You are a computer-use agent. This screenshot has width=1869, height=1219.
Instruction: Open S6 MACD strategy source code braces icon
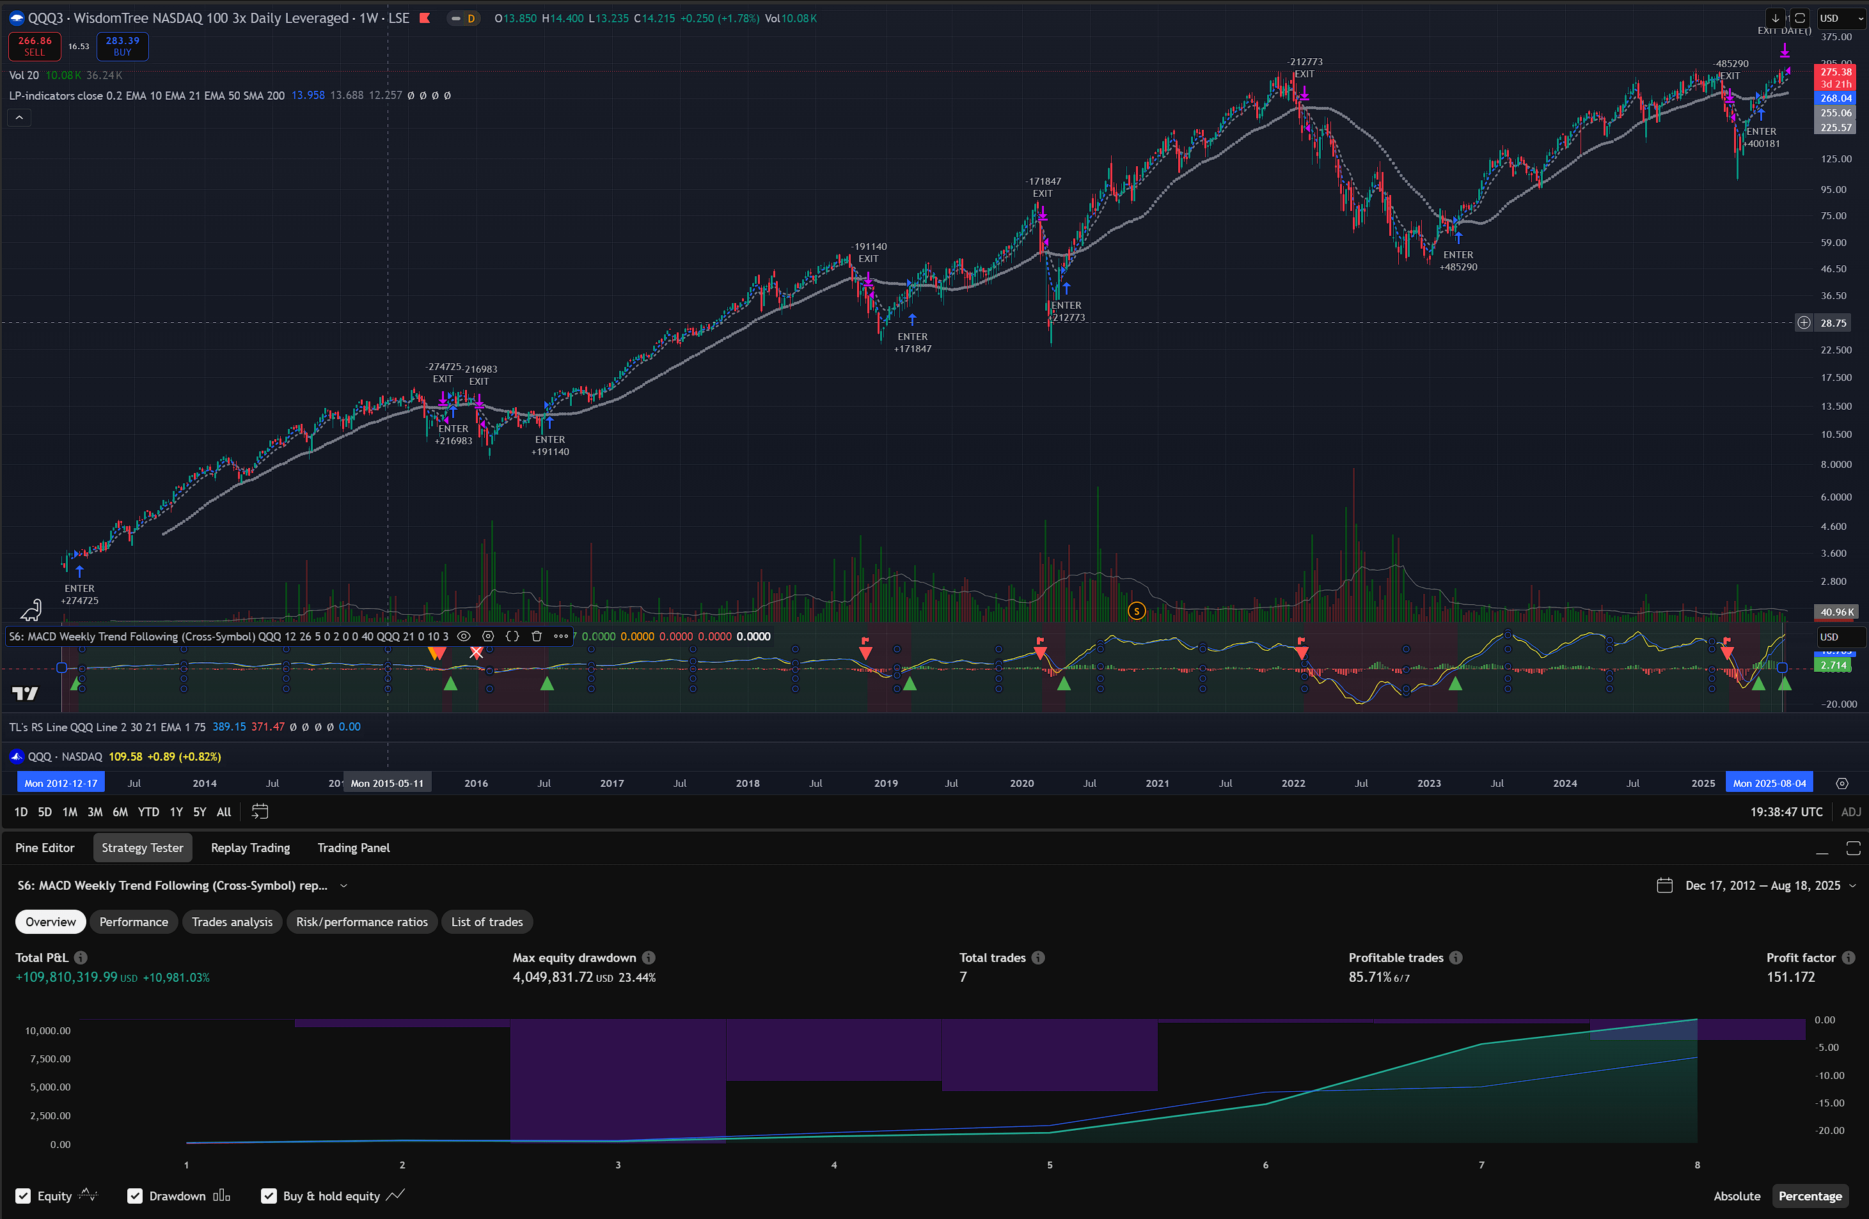tap(513, 637)
